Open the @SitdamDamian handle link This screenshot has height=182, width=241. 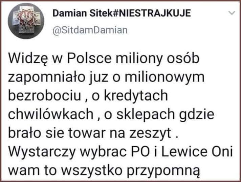coord(90,30)
